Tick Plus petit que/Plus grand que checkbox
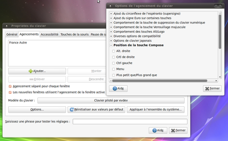Screen dimensions: 228x141 coord(113,75)
